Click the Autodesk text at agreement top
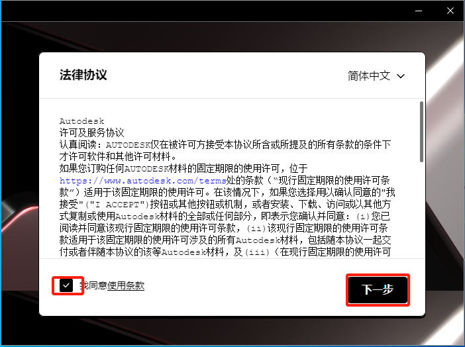This screenshot has height=347, width=465. tap(82, 121)
